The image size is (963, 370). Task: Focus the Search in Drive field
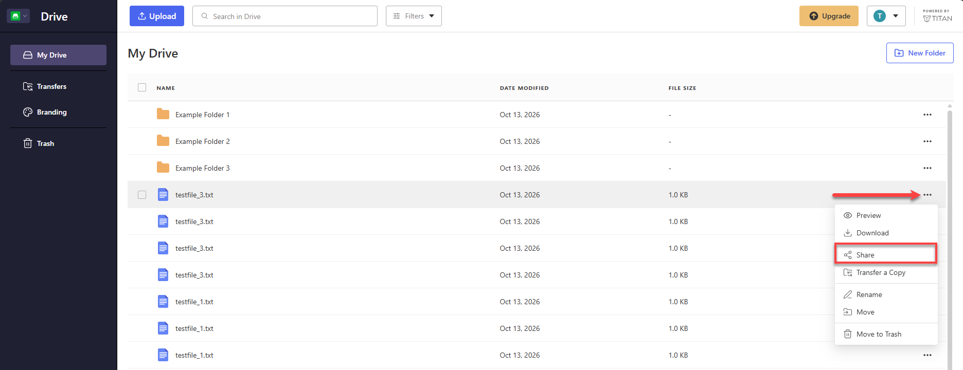click(x=285, y=16)
